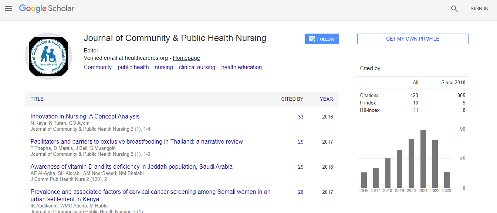Click Sign In at top right
The height and width of the screenshot is (213, 497).
[479, 9]
